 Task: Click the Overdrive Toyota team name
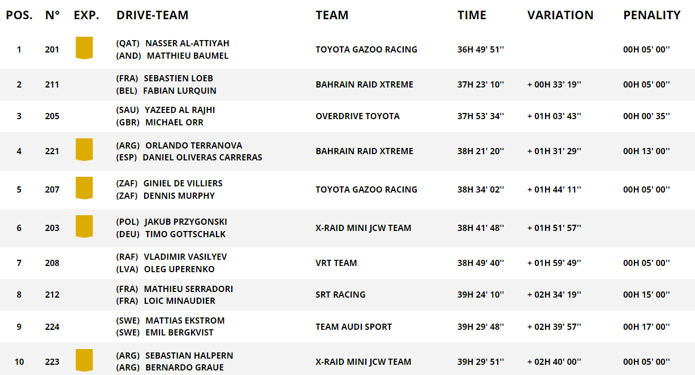click(357, 116)
